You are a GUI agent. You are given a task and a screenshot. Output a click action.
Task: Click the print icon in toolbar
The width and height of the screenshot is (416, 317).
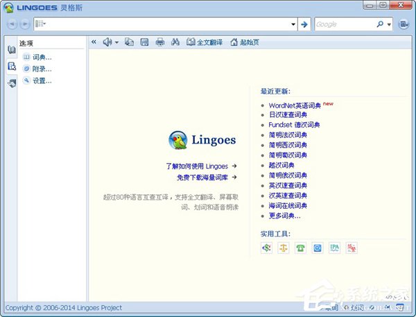tap(160, 42)
